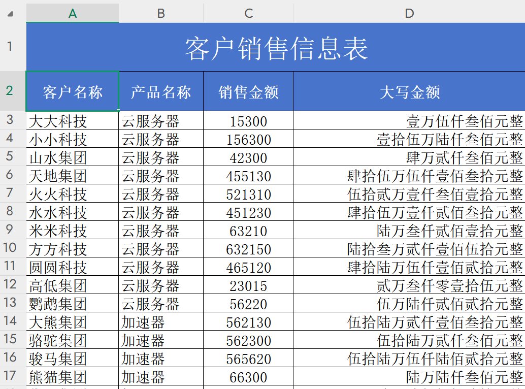Select the 销售金额 header cell

coord(248,91)
